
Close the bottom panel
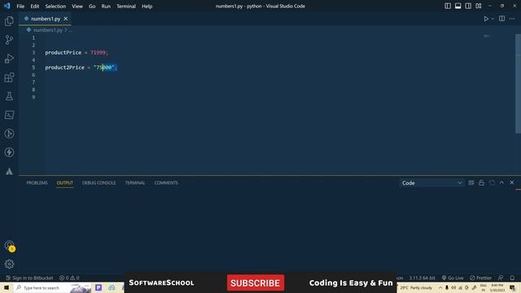(512, 182)
